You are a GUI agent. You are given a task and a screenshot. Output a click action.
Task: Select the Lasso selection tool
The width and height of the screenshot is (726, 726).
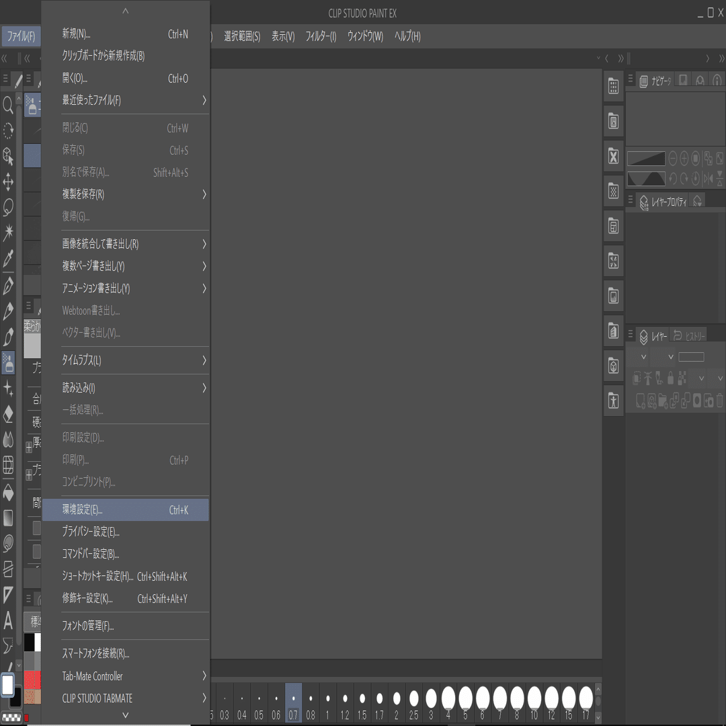coord(8,208)
